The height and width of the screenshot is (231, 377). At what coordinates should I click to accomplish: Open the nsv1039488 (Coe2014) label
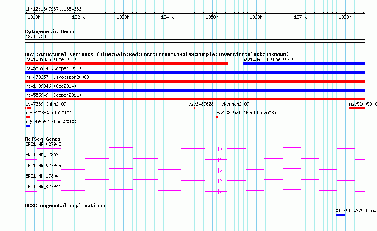tap(268, 59)
